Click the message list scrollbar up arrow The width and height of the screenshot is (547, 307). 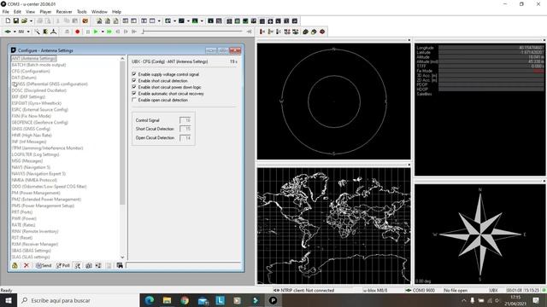(122, 59)
